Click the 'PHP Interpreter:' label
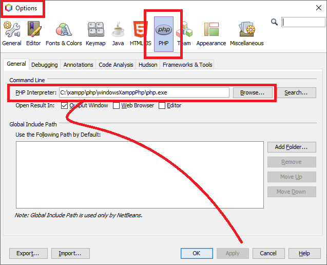This screenshot has height=265, width=327. pyautogui.click(x=36, y=92)
